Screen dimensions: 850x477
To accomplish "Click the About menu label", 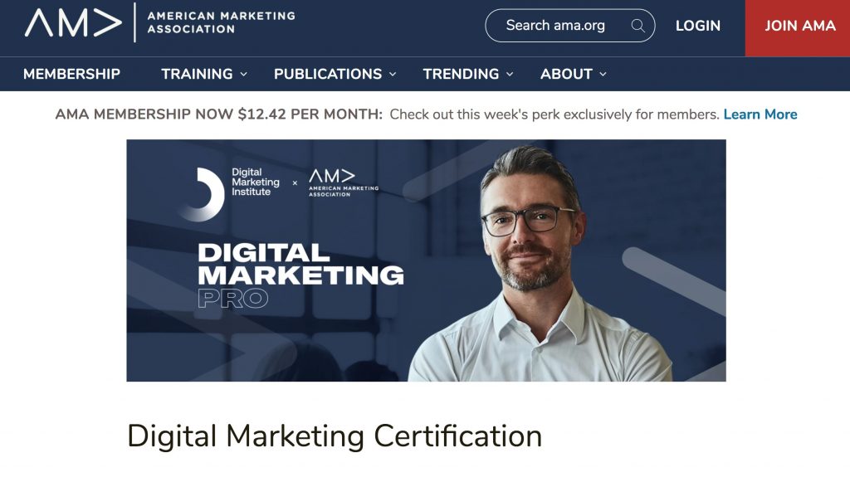I will (x=566, y=74).
